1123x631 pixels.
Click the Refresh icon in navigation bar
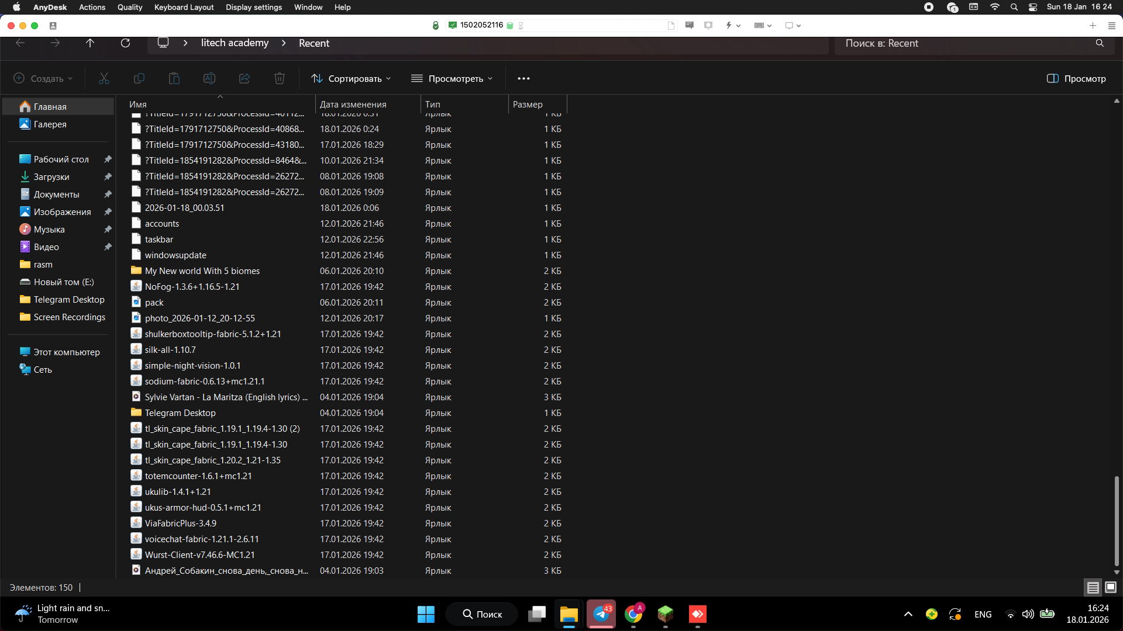125,43
